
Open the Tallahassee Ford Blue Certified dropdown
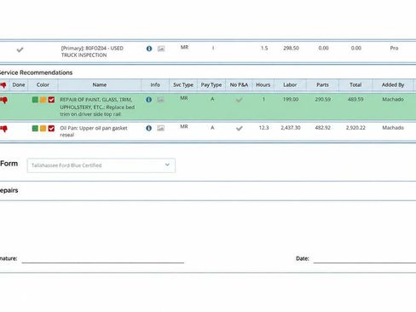tap(101, 165)
